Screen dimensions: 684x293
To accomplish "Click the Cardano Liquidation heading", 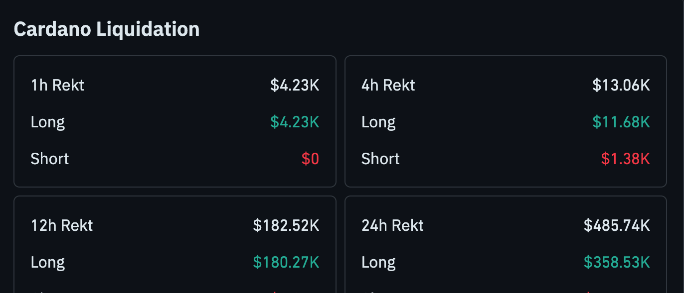I will point(106,29).
